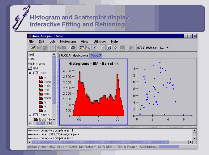Click the Cut scissors toolbar icon

click(53, 47)
